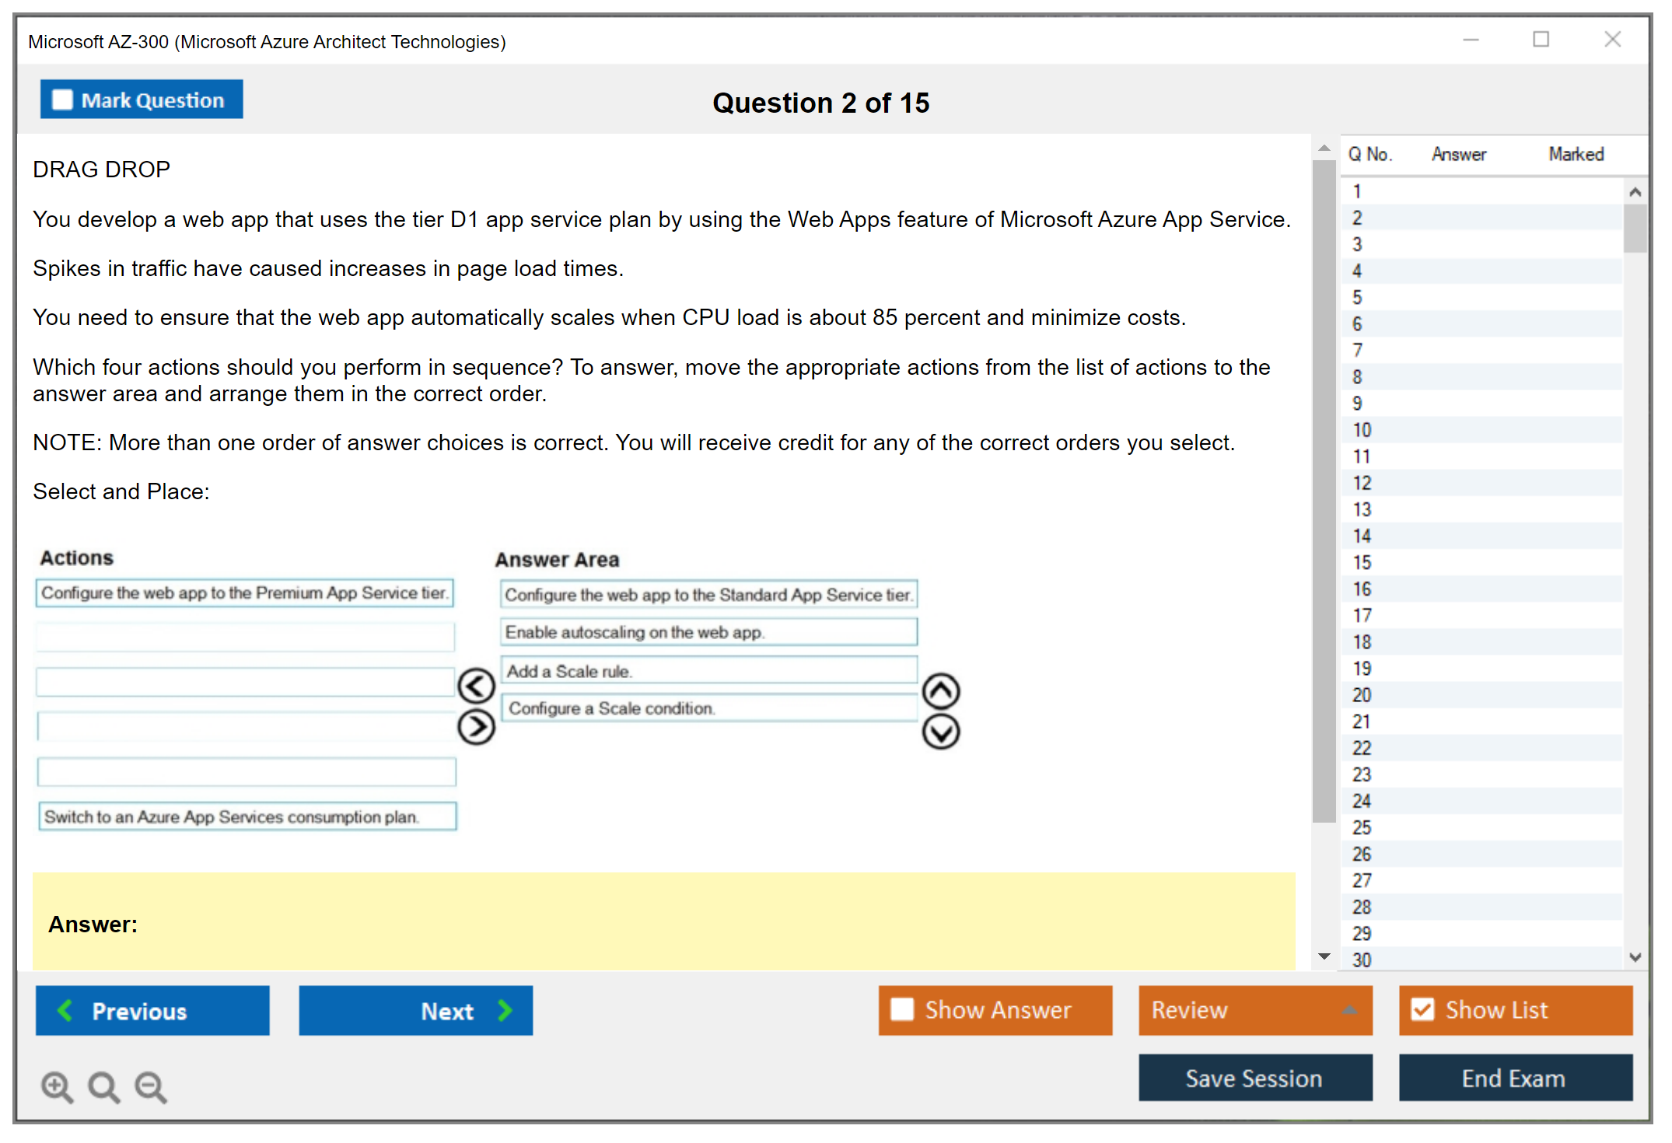
Task: Click the zoom in magnifier icon
Action: (x=56, y=1086)
